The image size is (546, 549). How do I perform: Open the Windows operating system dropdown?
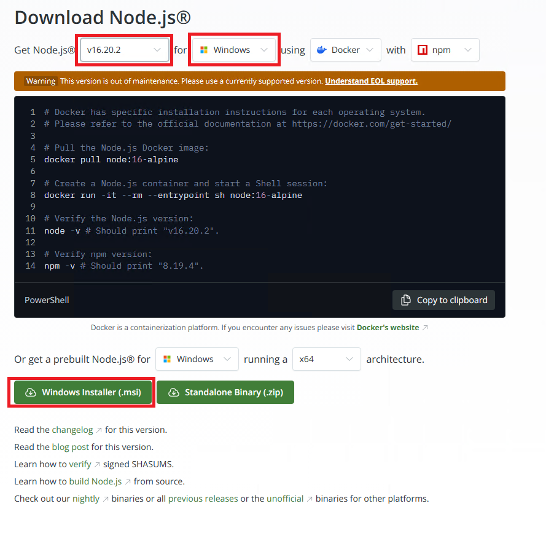tap(233, 50)
